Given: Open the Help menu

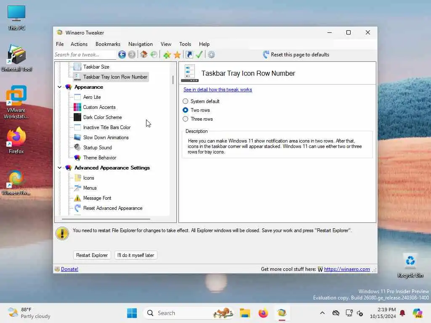Looking at the screenshot, I should coord(204,44).
